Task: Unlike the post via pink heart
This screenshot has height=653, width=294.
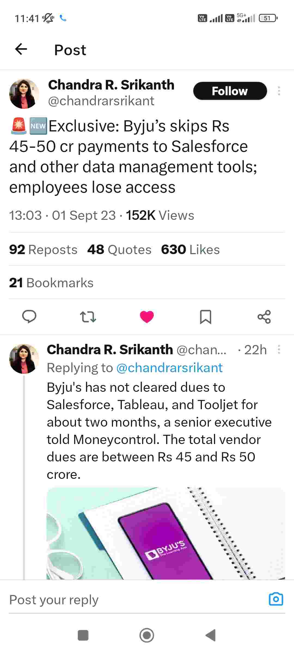Action: (147, 317)
